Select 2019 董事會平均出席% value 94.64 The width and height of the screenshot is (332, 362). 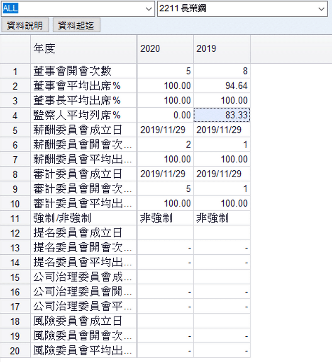pyautogui.click(x=222, y=86)
